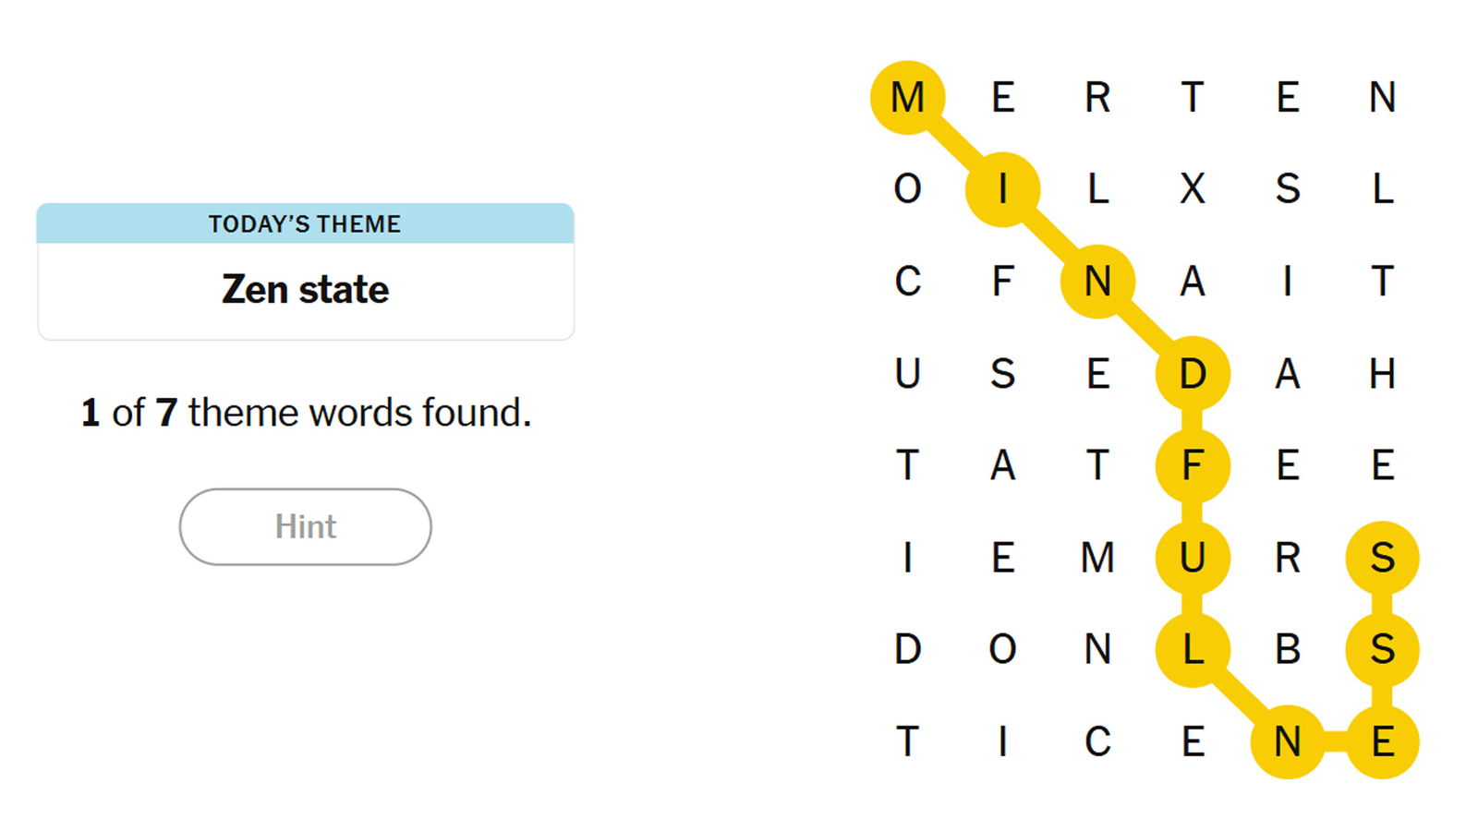Tap the highlighted yellow letter L
The width and height of the screenshot is (1478, 831).
click(x=1193, y=650)
